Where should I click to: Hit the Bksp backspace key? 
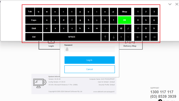coord(125,12)
